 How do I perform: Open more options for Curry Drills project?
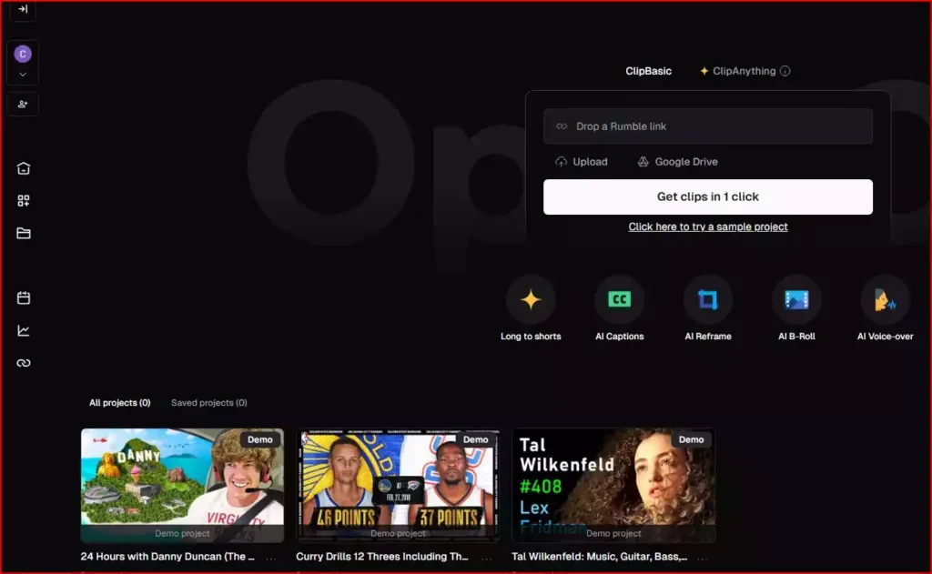[x=487, y=558]
